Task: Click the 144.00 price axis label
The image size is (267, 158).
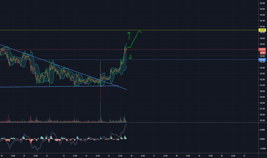Action: click(262, 9)
